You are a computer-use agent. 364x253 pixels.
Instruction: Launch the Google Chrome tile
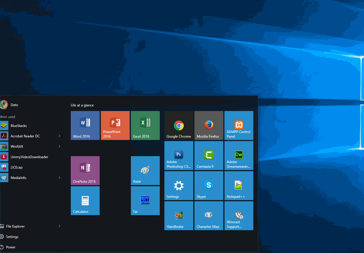[x=179, y=125]
